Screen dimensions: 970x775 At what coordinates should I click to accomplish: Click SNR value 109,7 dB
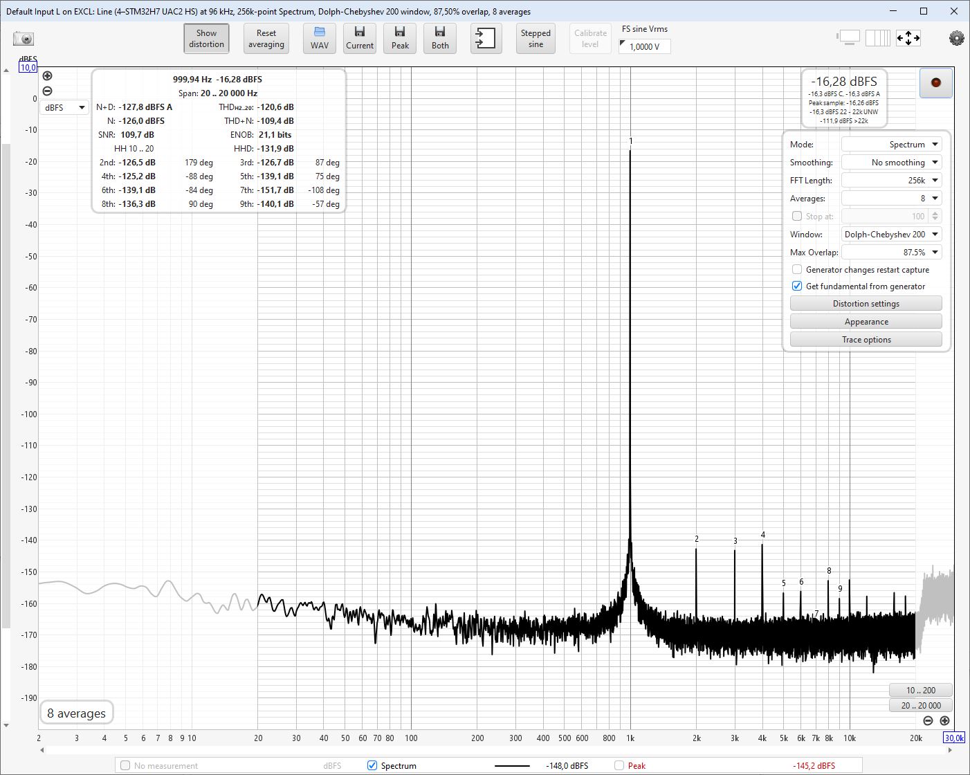tap(137, 135)
